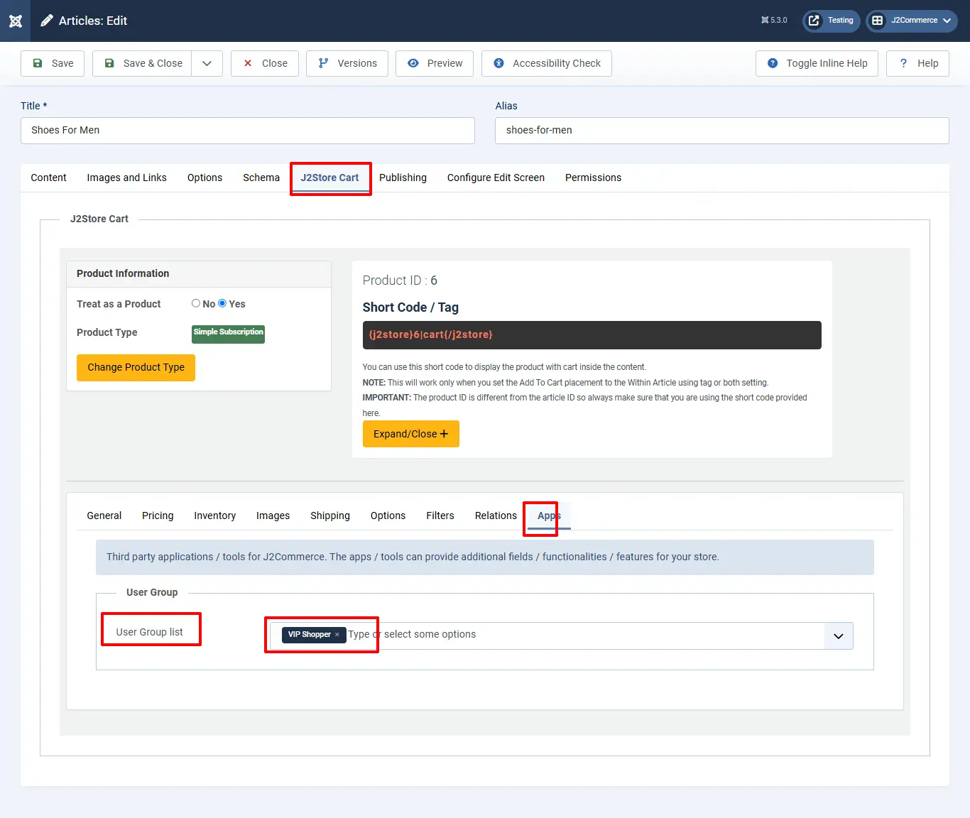Click the Save & Close button
The image size is (970, 818).
tap(142, 63)
